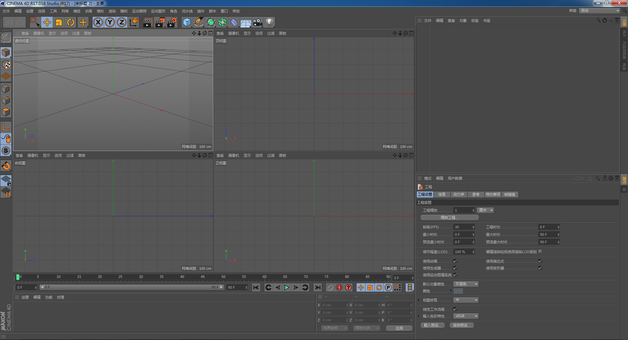This screenshot has width=628, height=340.
Task: Open the 创建 menu in main menu bar
Action: coord(30,11)
